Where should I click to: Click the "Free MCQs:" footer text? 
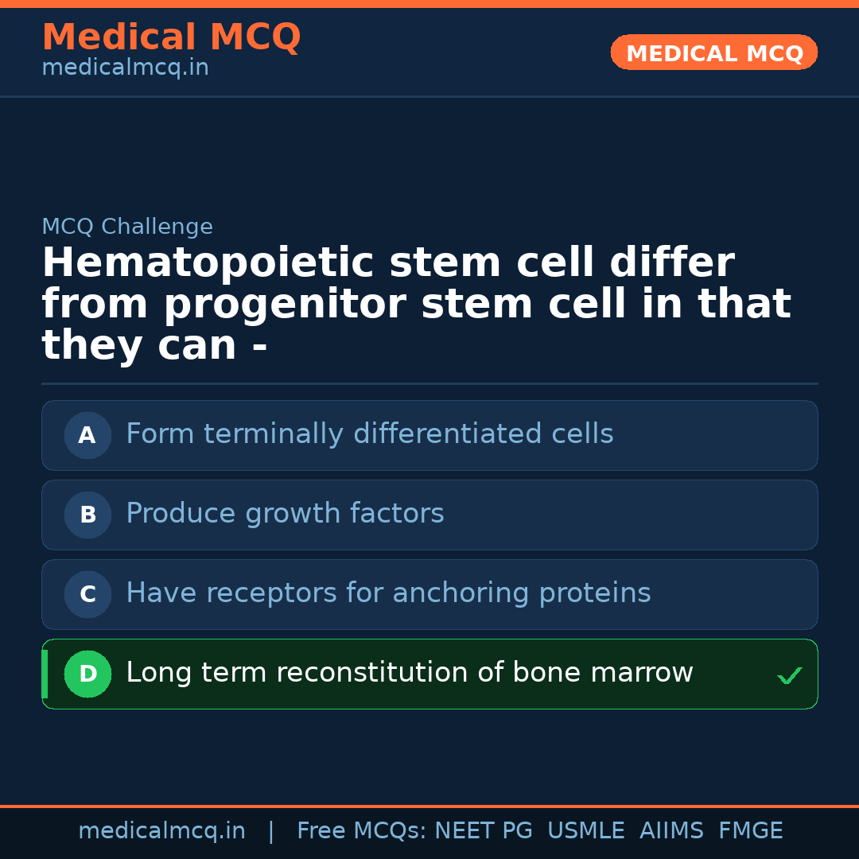361,831
